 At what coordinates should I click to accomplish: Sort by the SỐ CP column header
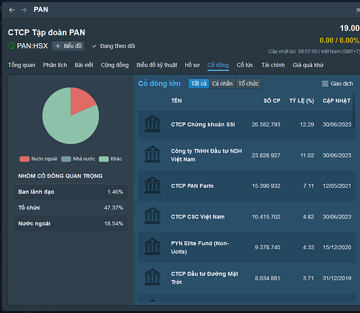pyautogui.click(x=272, y=101)
